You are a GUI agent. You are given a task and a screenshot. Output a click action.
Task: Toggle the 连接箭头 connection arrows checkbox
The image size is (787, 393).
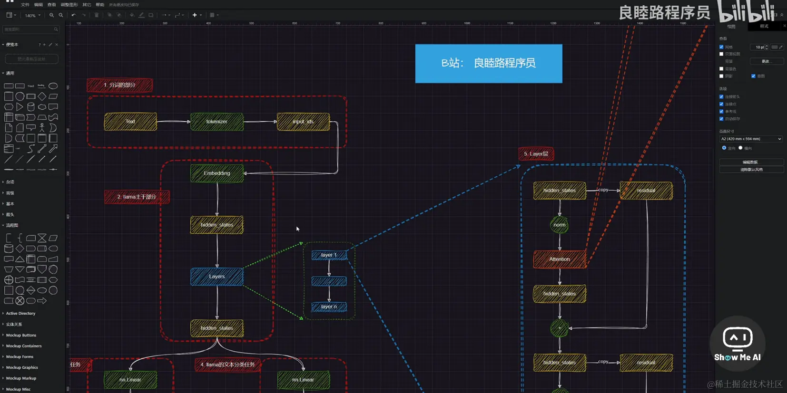tap(721, 97)
